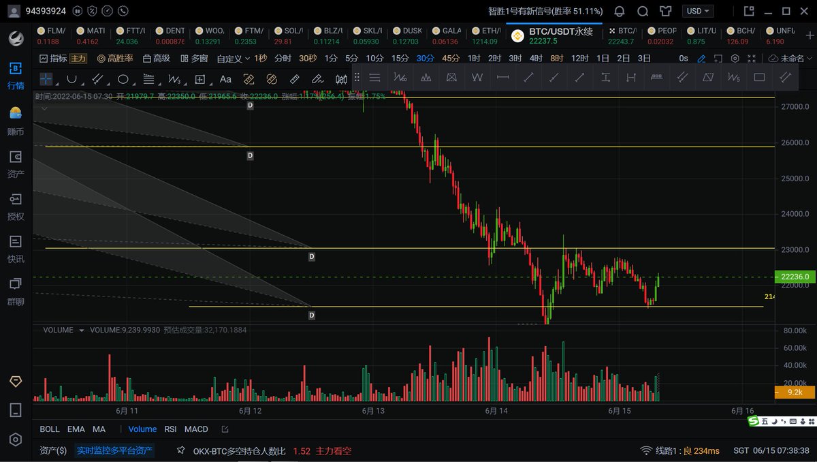Select the 5分 timeframe
The width and height of the screenshot is (817, 462).
(x=351, y=59)
